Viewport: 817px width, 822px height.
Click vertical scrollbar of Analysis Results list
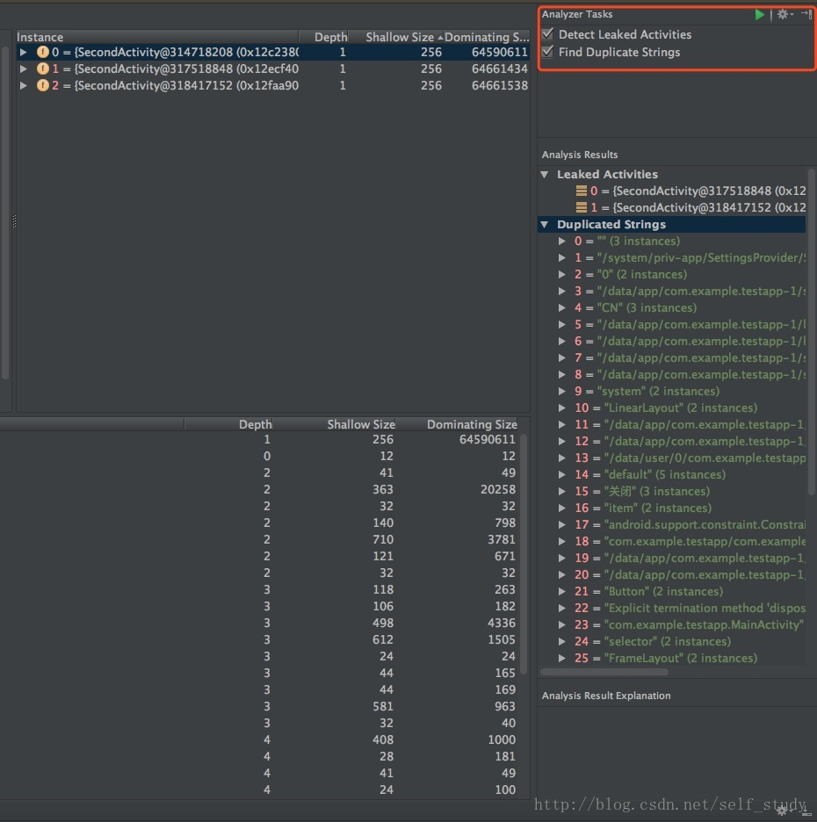(812, 331)
